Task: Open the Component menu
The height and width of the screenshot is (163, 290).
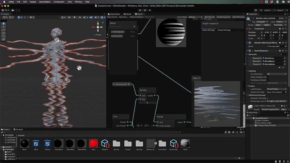Action: pyautogui.click(x=59, y=2)
